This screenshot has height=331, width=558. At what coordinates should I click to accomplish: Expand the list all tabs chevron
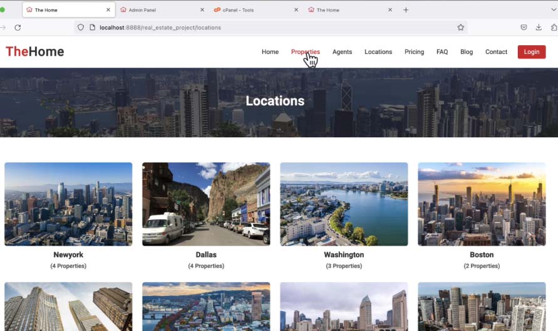[x=553, y=10]
